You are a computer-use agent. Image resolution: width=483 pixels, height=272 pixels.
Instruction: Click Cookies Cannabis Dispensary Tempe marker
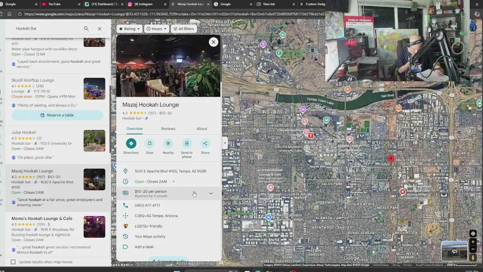point(268,217)
